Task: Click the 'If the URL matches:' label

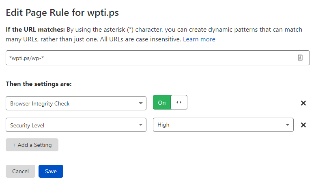Action: [x=35, y=30]
